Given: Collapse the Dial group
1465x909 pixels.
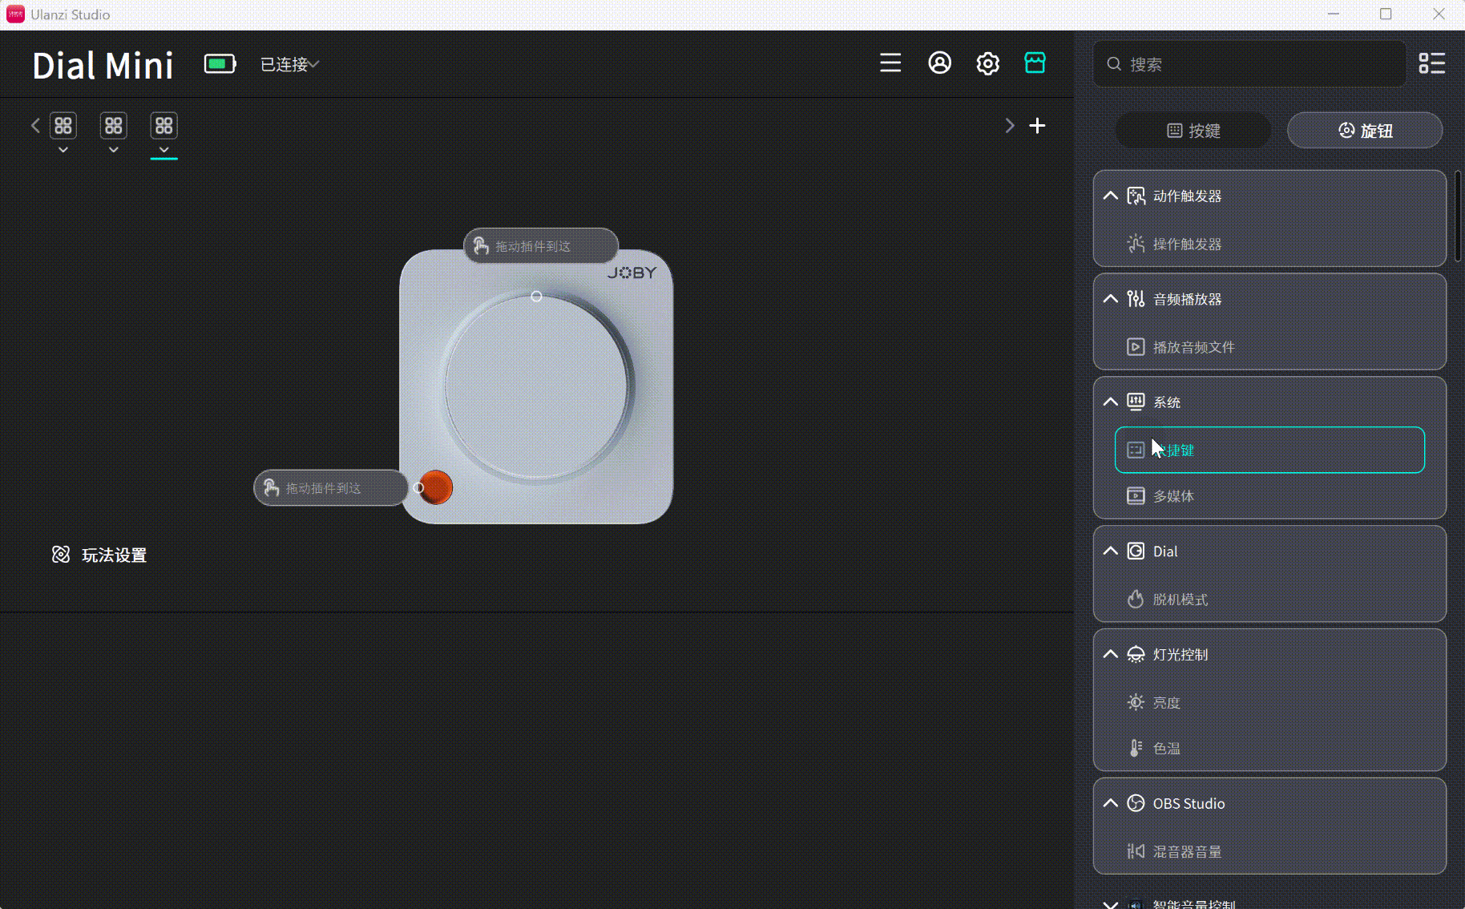Looking at the screenshot, I should [x=1110, y=551].
